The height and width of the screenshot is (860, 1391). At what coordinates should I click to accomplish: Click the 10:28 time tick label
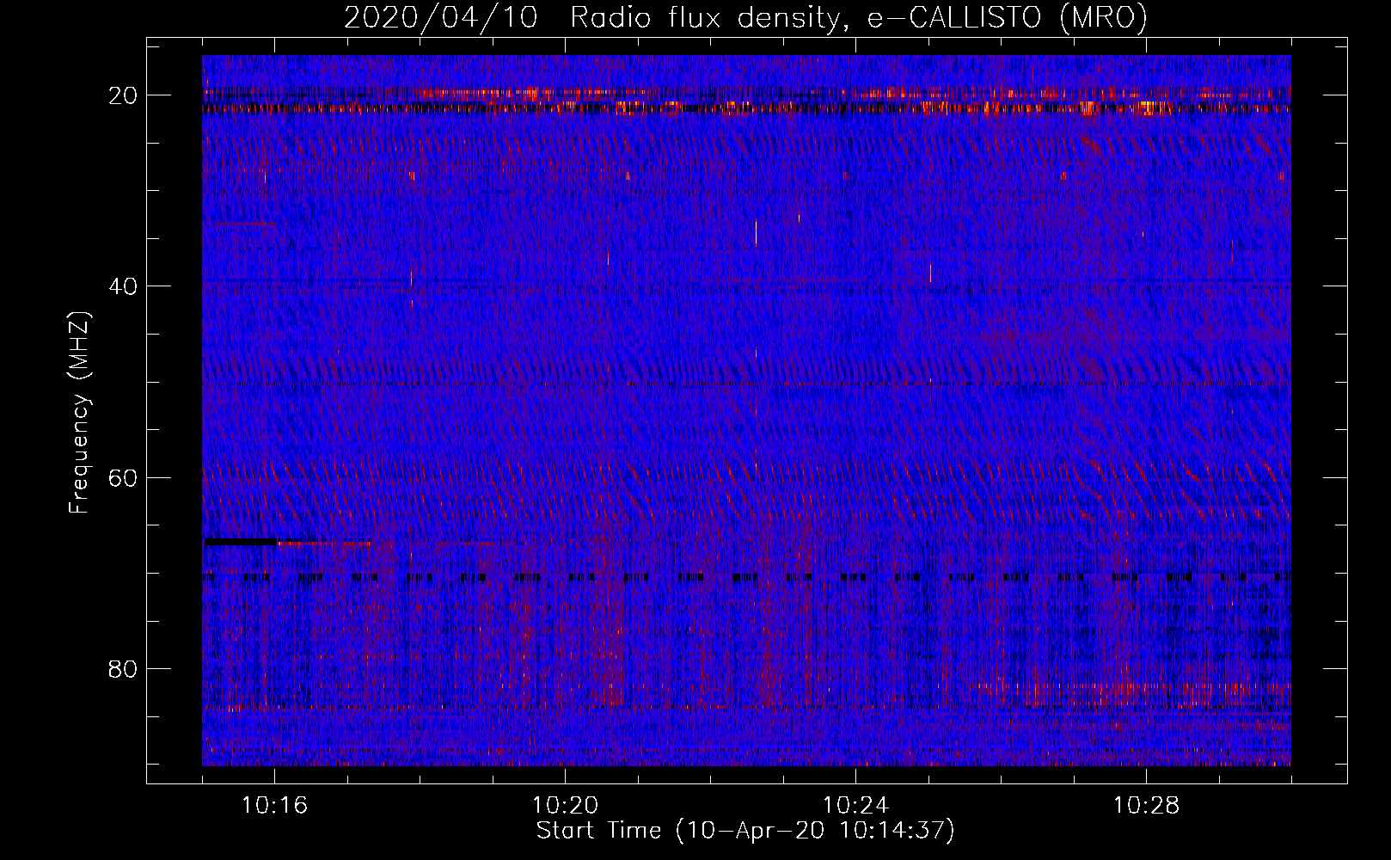[x=1146, y=806]
